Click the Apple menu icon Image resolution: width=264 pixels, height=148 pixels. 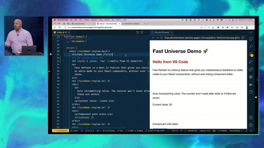tap(54, 20)
